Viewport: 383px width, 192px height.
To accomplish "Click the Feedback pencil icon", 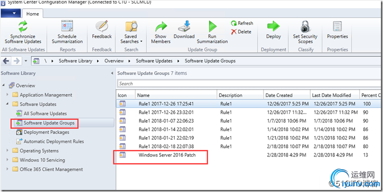I will coord(102,26).
